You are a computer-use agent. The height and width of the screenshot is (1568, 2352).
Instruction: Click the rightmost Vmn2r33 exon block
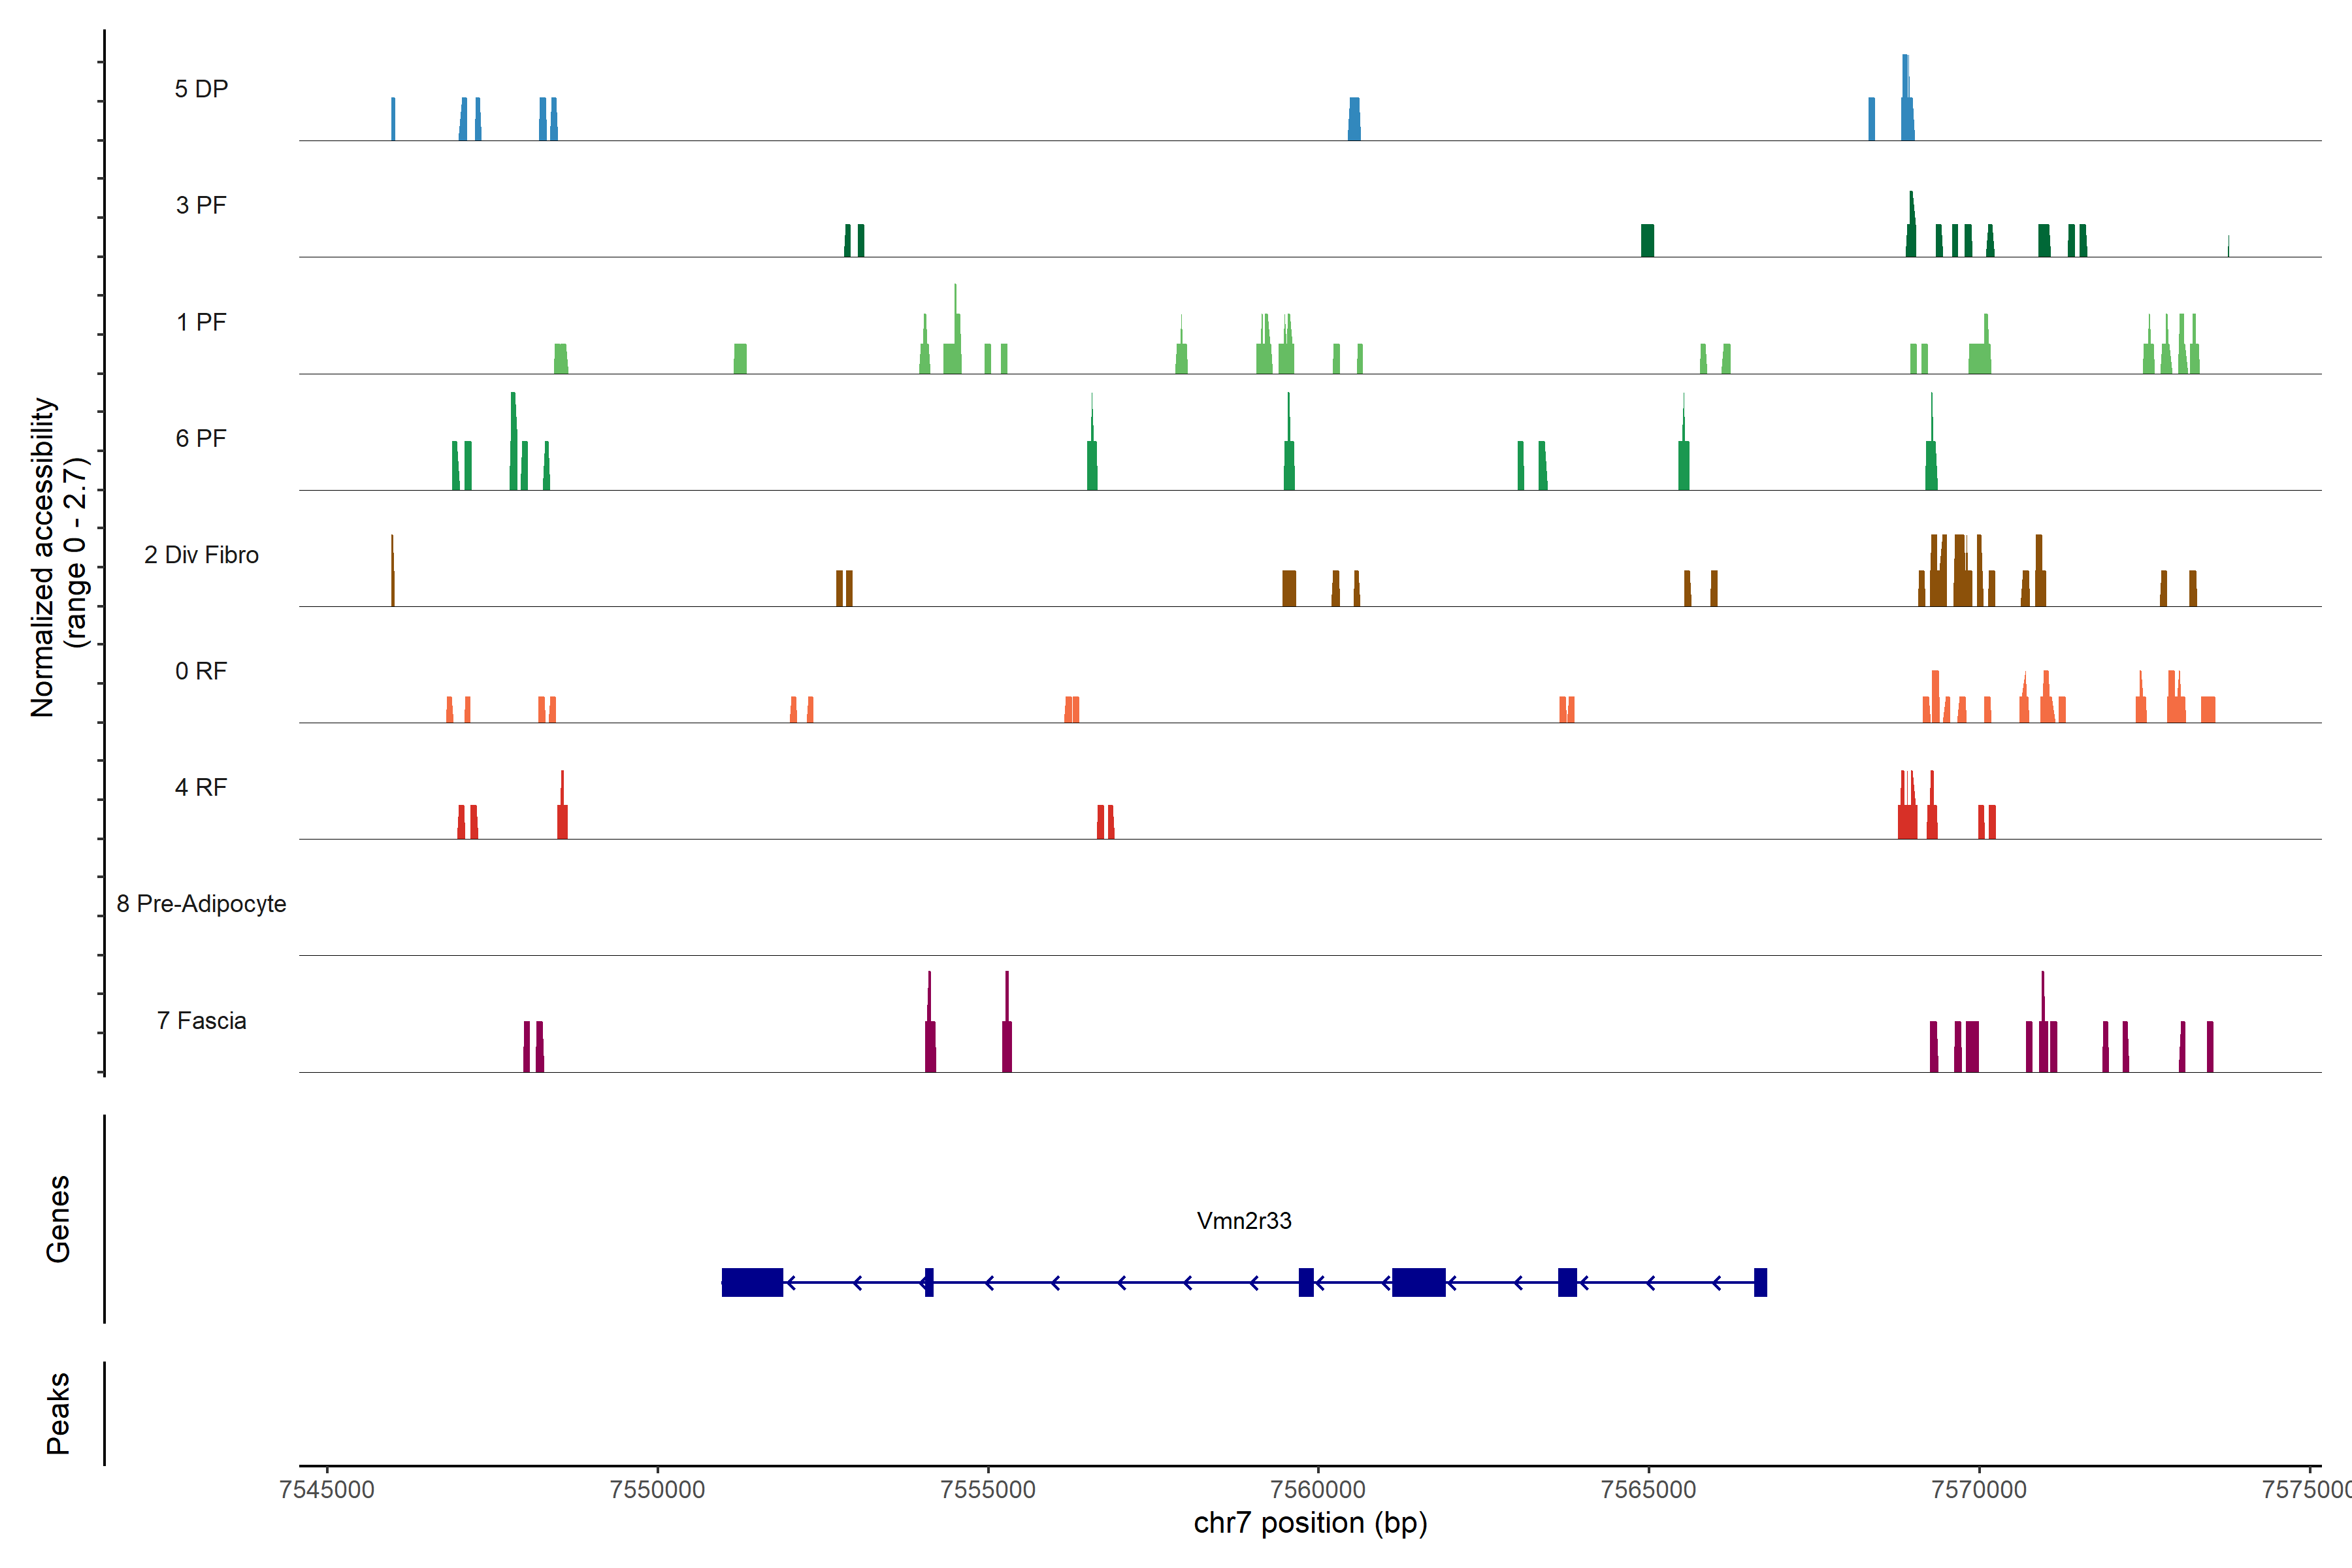point(1760,1282)
